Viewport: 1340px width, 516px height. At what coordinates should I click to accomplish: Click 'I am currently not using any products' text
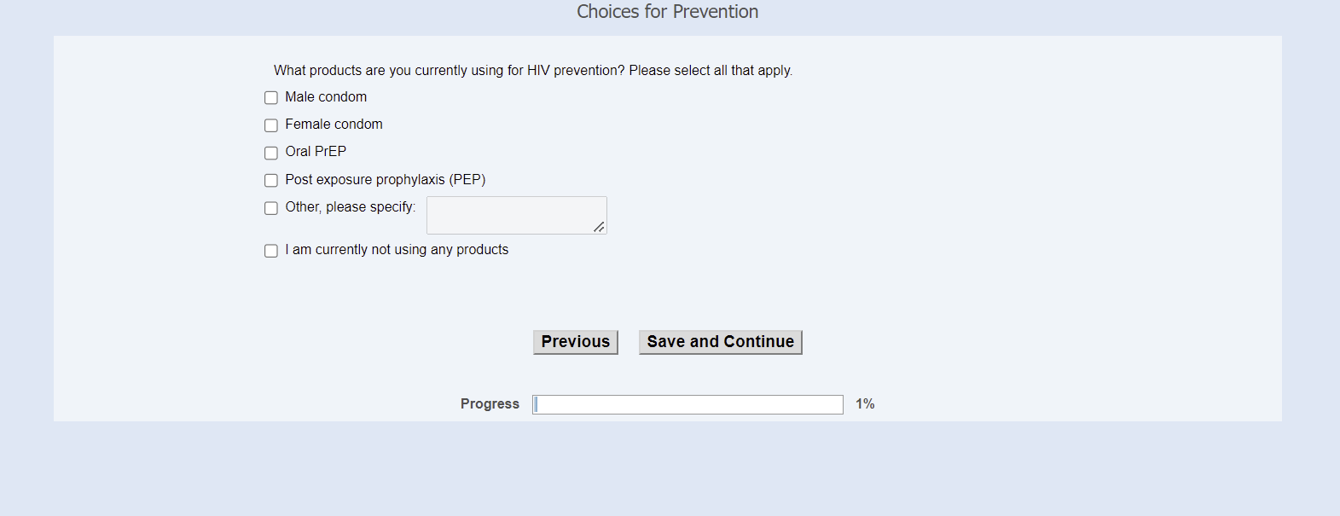pos(397,250)
